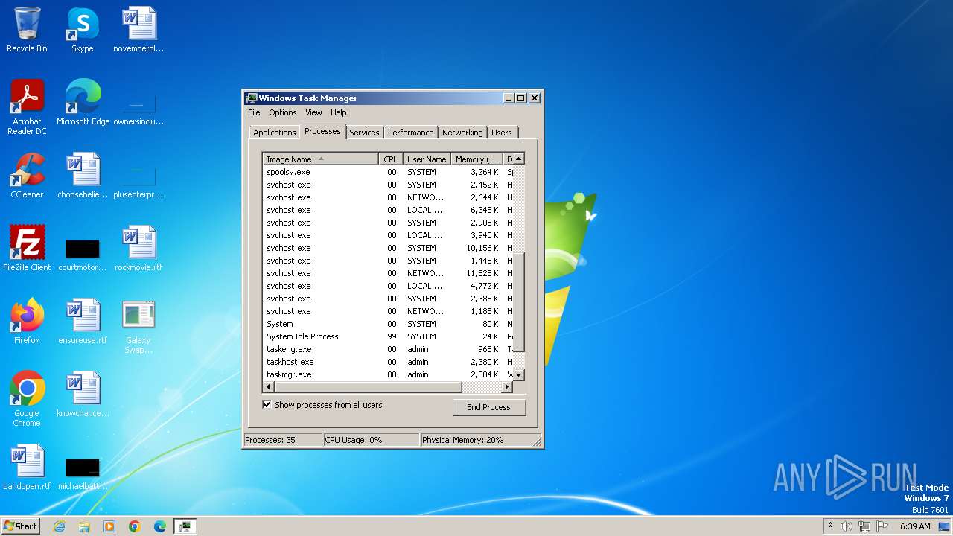Switch to the Users tab
Screen dimensions: 953x536
(x=502, y=133)
